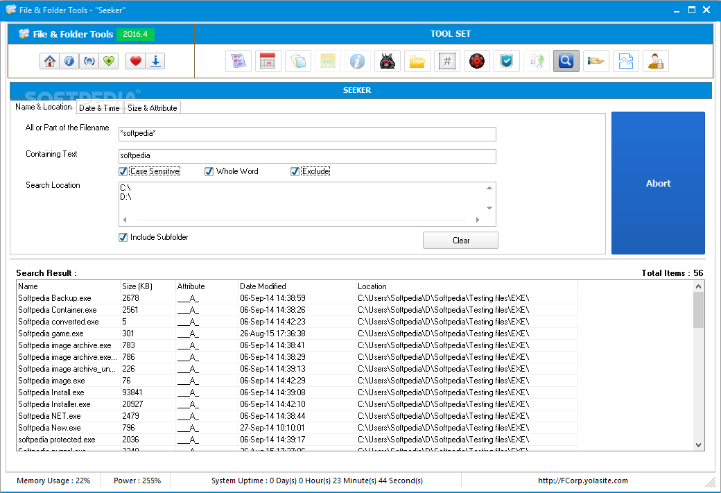Click the green heart plus icon
Screen dimensions: 721x493
tap(109, 61)
